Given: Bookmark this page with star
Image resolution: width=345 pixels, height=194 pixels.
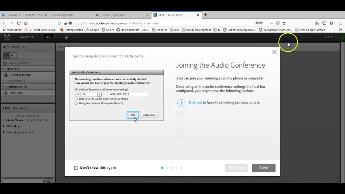Looking at the screenshot, I should (x=284, y=23).
